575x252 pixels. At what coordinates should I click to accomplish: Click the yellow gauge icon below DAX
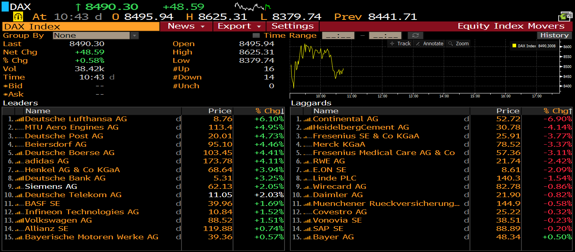click(x=18, y=16)
